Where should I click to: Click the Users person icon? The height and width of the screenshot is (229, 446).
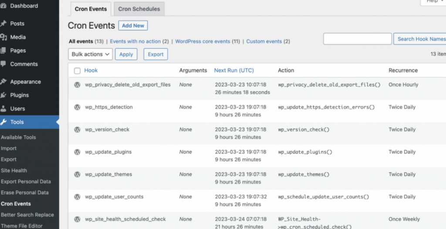click(3, 109)
